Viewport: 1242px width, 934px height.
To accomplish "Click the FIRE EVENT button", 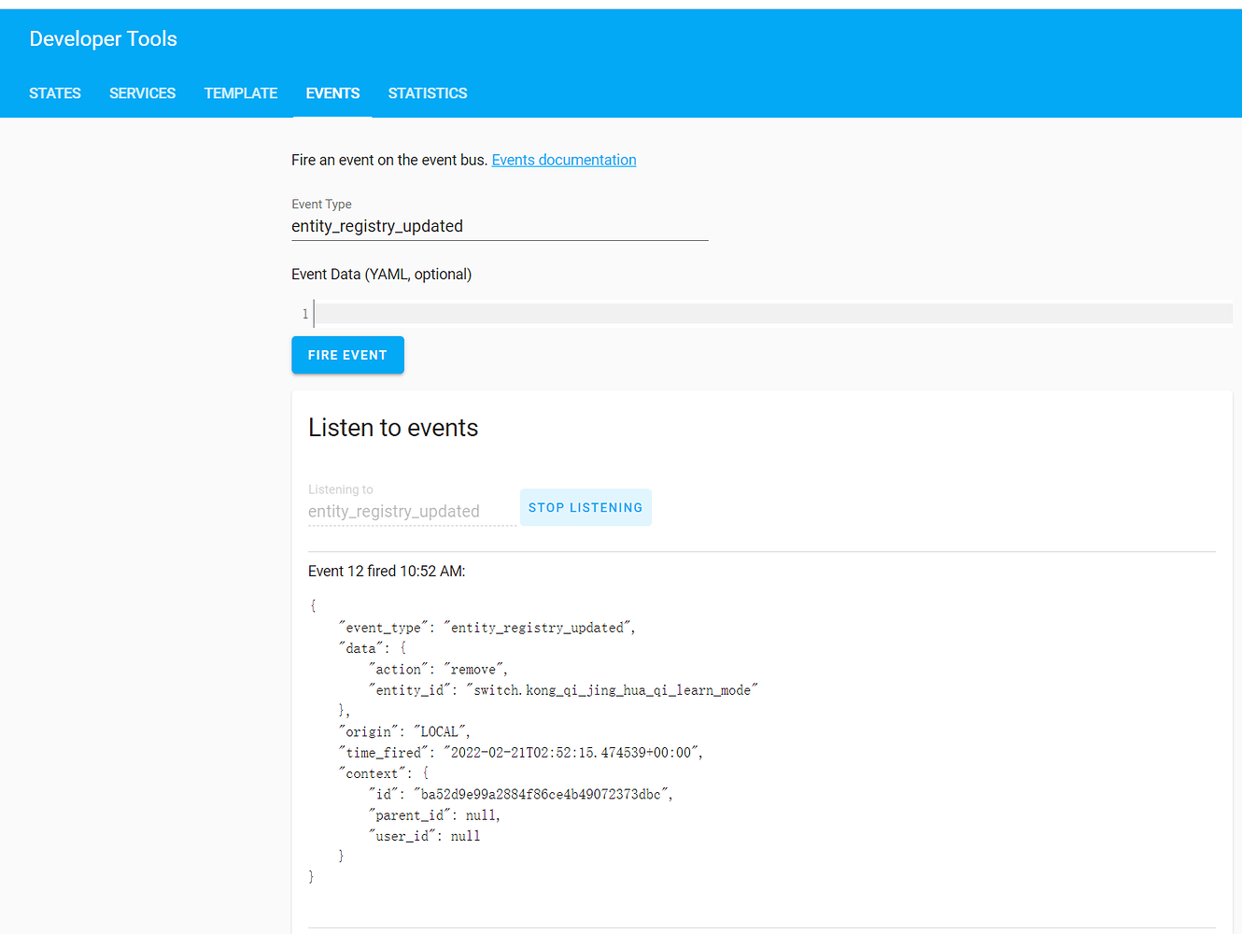I will (347, 355).
